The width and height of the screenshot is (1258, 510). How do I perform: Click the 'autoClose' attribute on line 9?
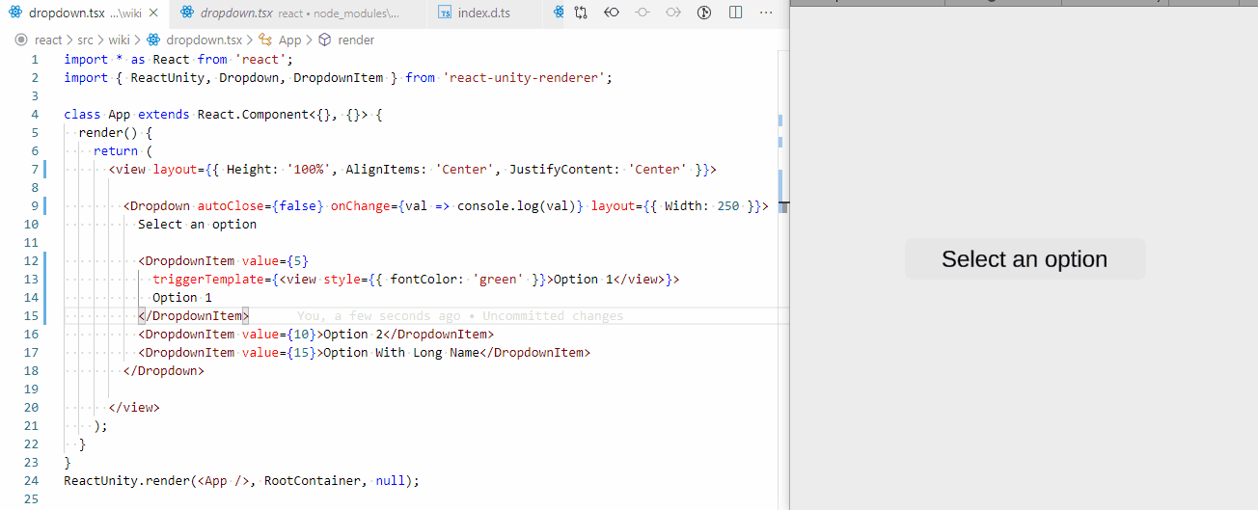(x=231, y=206)
